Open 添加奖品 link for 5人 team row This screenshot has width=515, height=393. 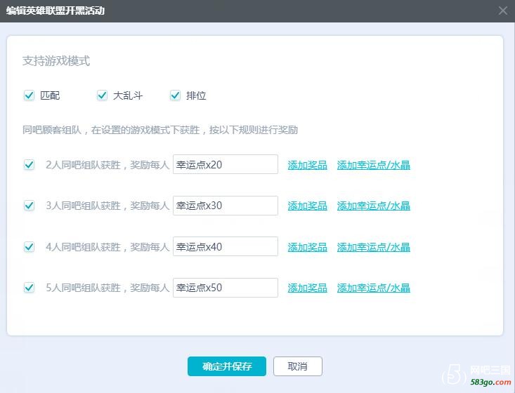click(x=308, y=288)
